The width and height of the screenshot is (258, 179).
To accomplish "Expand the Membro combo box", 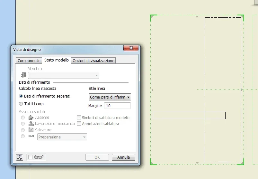I will (64, 75).
